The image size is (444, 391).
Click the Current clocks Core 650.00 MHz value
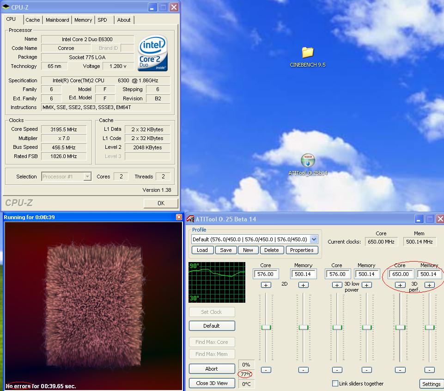coord(381,242)
